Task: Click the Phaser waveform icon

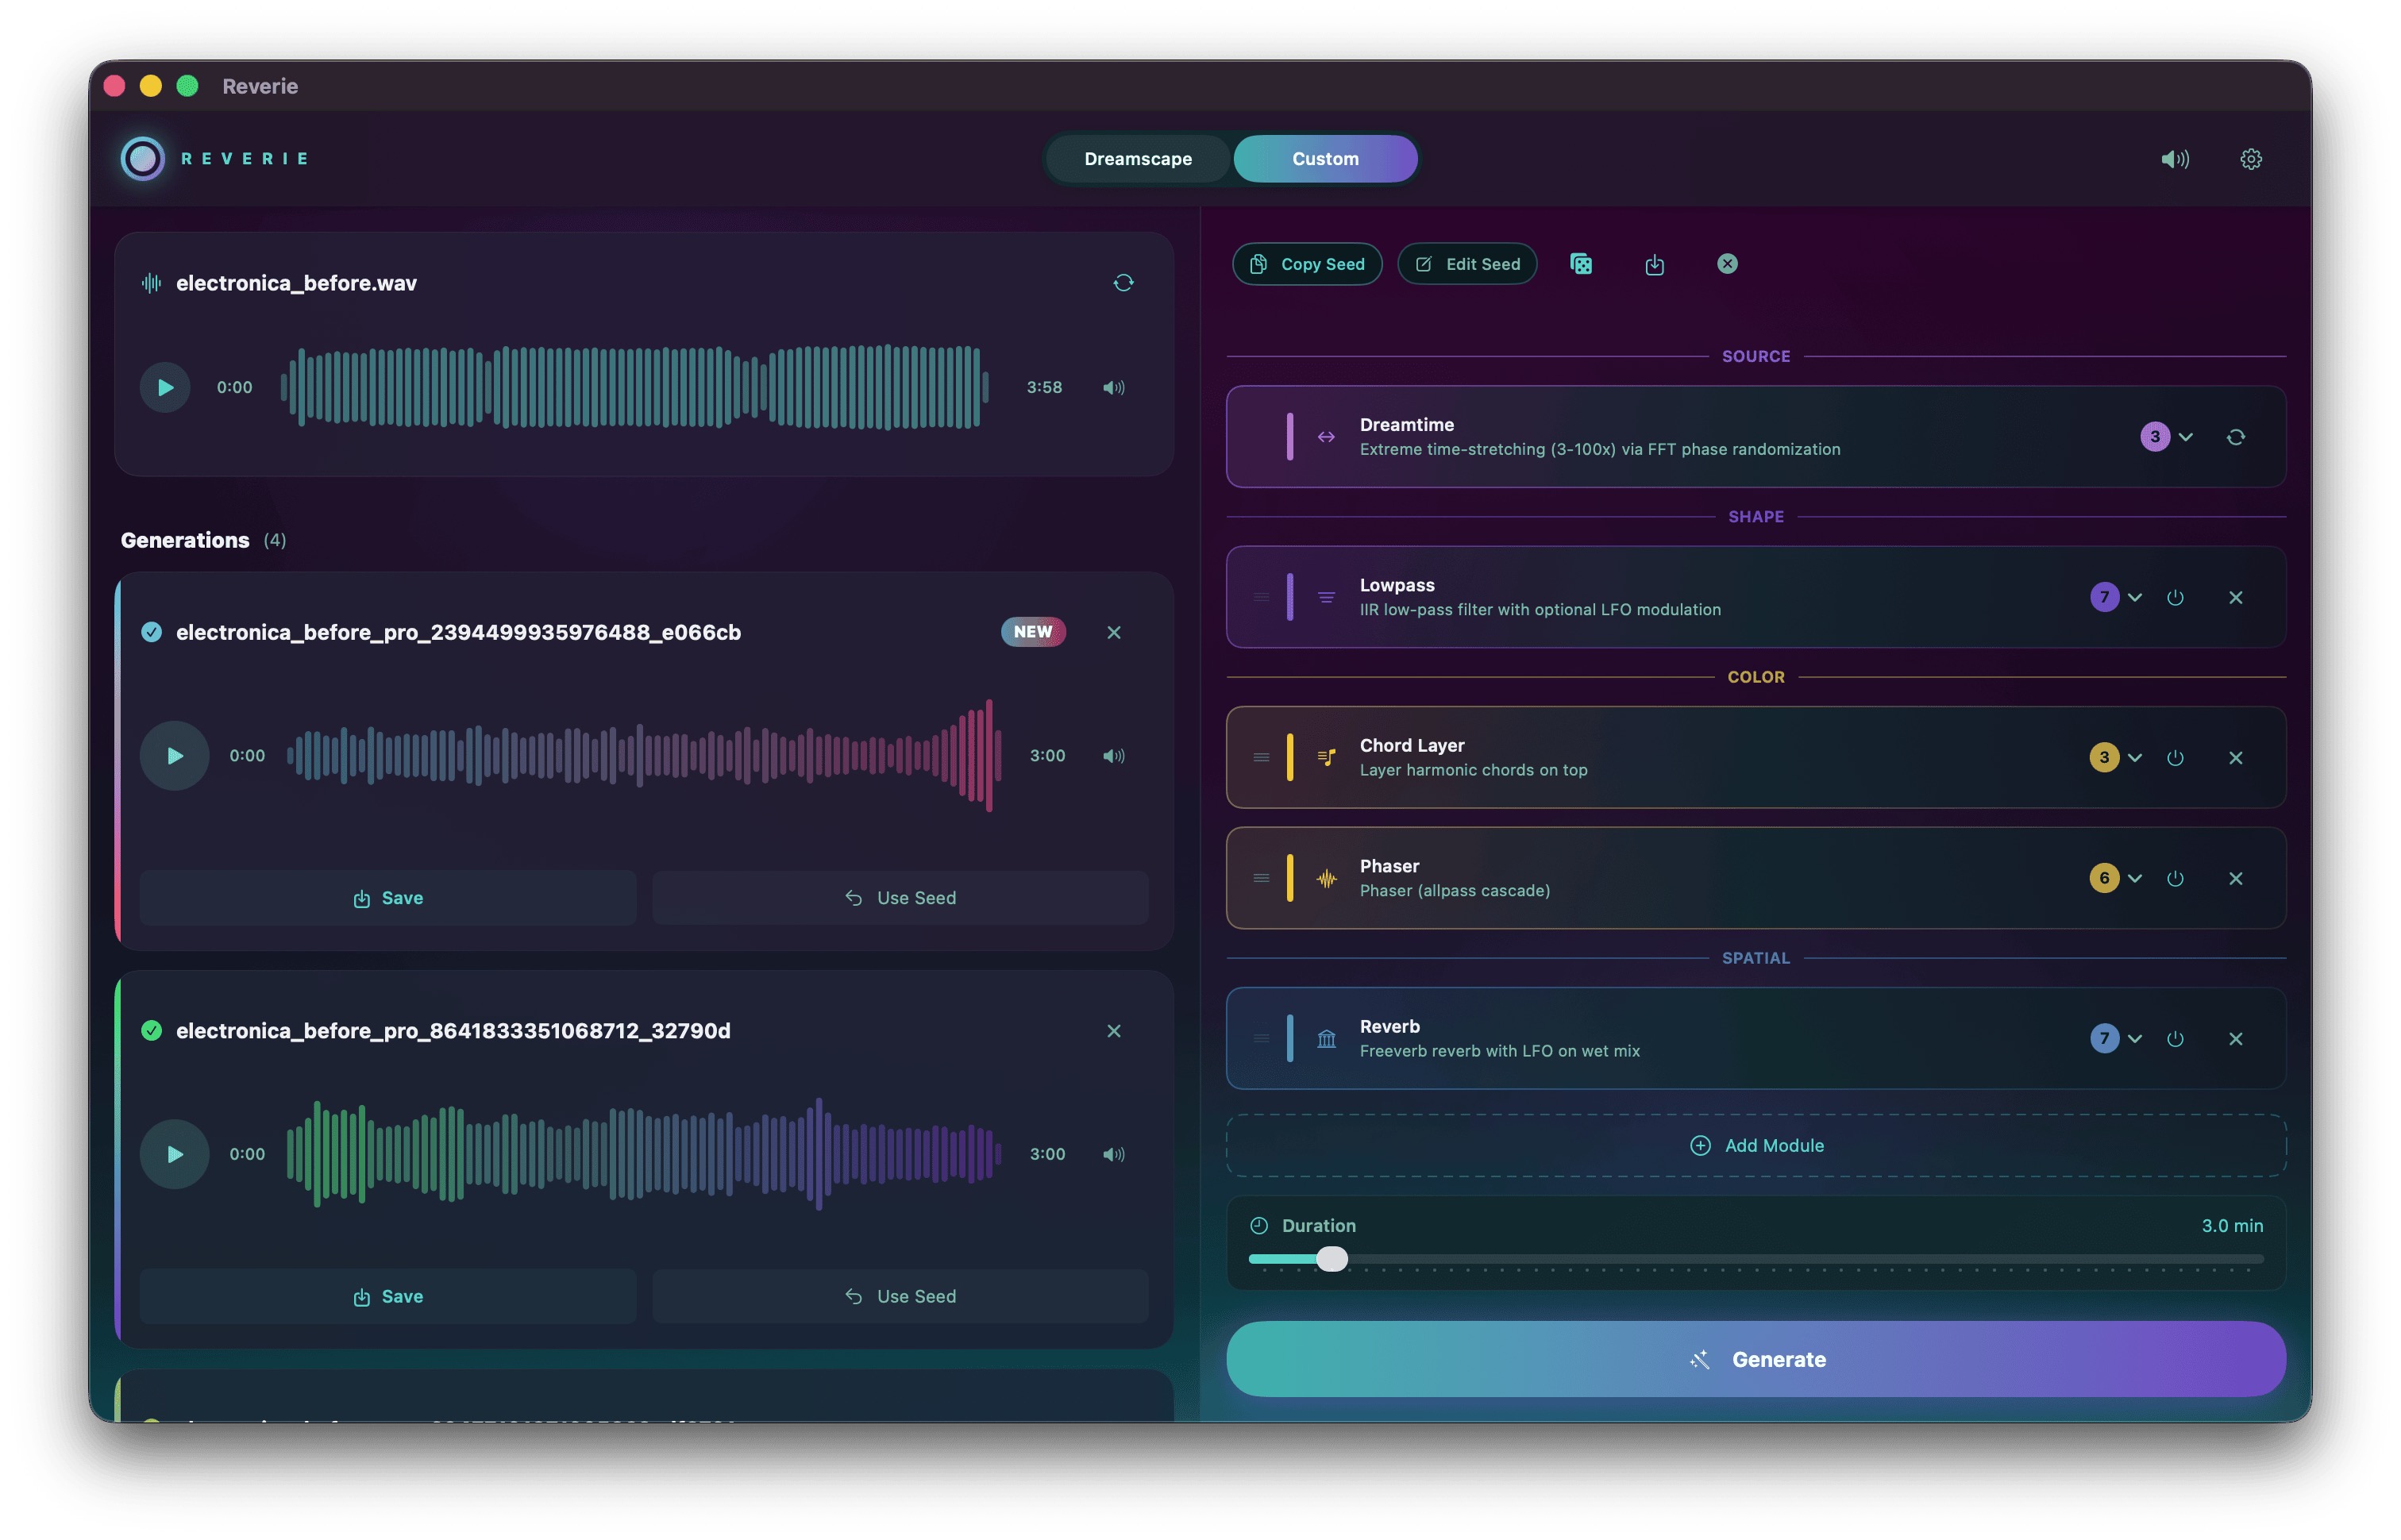Action: tap(1326, 879)
